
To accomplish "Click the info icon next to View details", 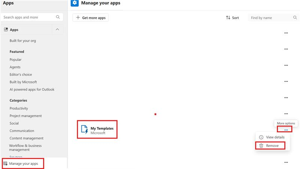I will tap(261, 137).
